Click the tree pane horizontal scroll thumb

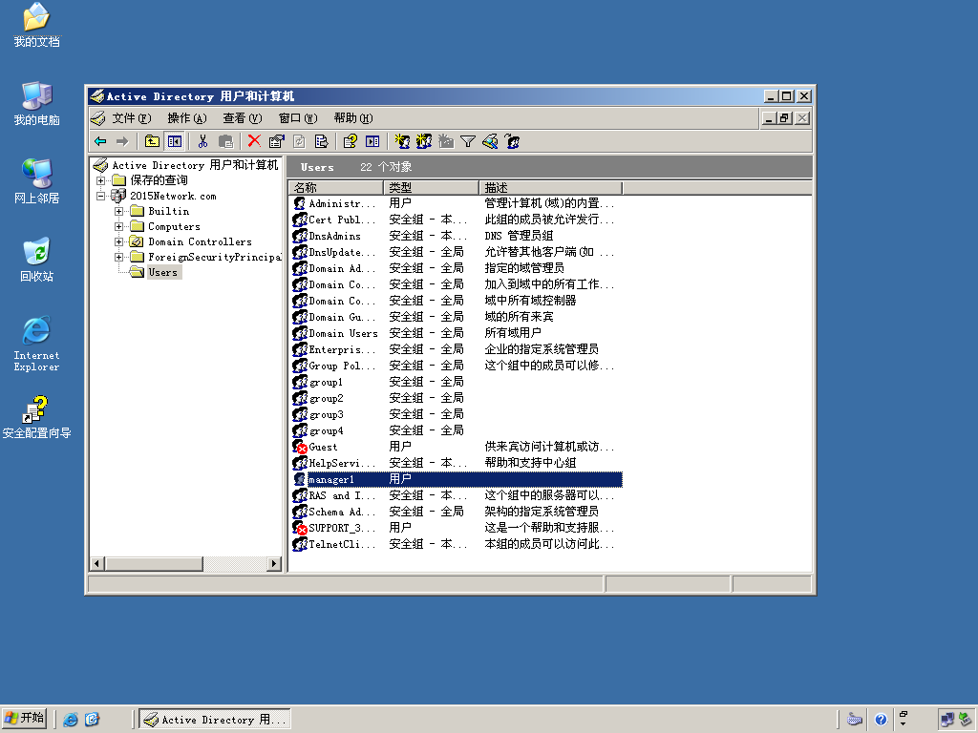coord(154,563)
